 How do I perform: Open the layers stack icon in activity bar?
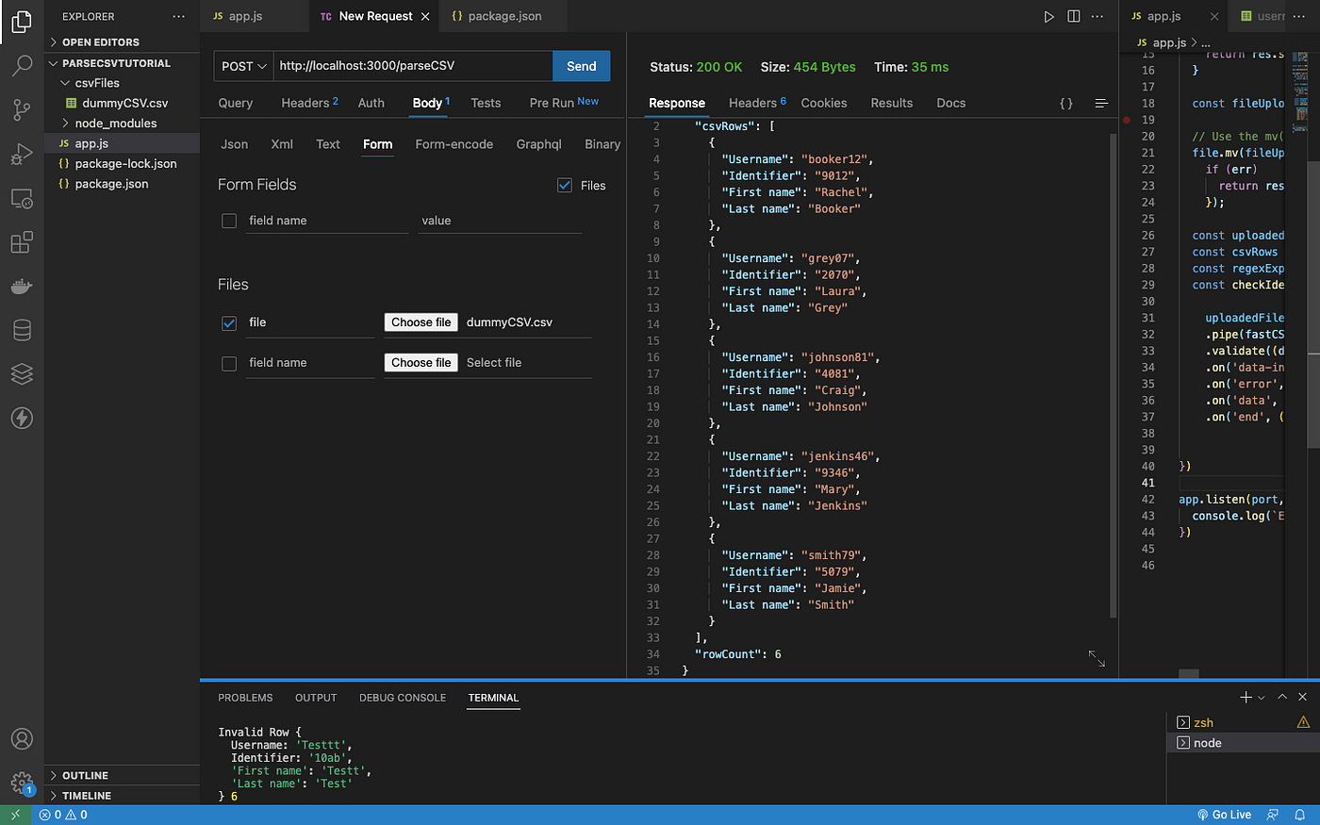pos(22,373)
